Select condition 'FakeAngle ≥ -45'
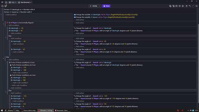The image size is (199, 112). tap(16, 28)
